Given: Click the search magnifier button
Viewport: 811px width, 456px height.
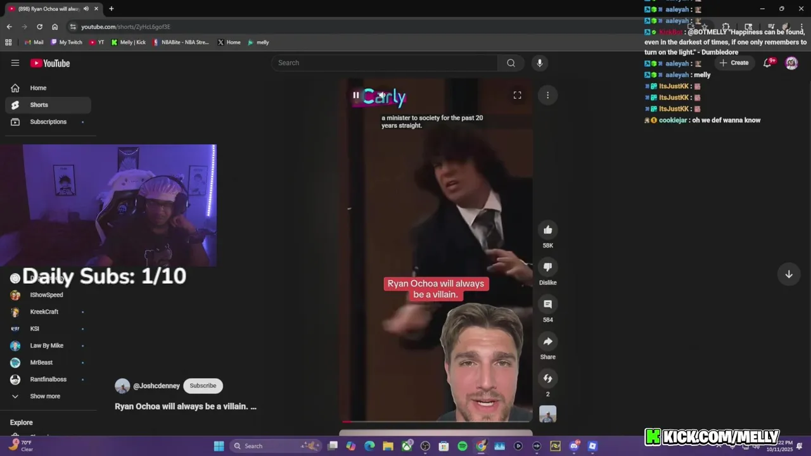Looking at the screenshot, I should coord(511,63).
